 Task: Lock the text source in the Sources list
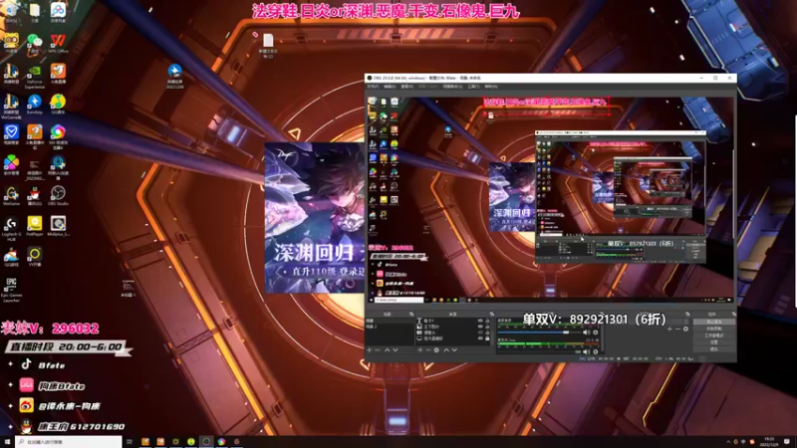487,321
